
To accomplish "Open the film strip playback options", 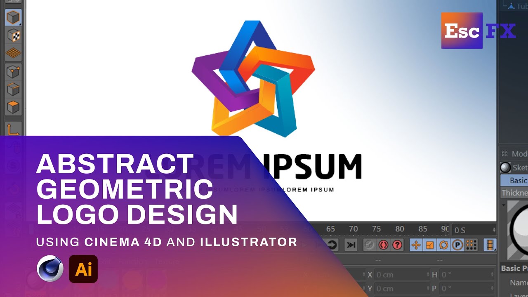I will click(x=490, y=245).
